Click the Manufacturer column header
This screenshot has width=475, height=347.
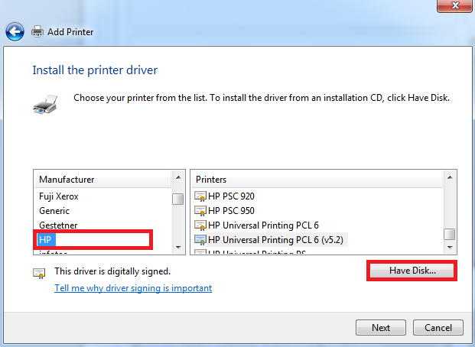102,180
